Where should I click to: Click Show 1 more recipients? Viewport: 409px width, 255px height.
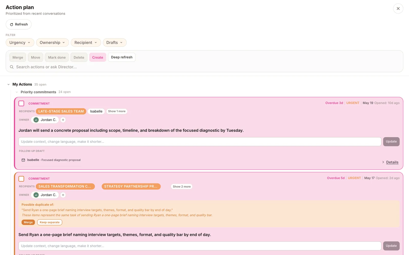click(x=117, y=111)
